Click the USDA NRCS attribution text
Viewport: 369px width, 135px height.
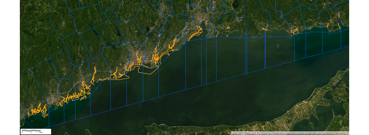click(x=237, y=133)
